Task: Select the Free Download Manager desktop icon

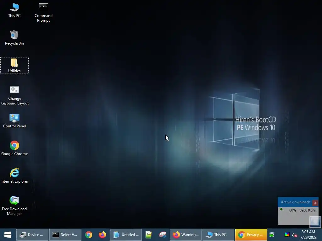Action: point(14,206)
